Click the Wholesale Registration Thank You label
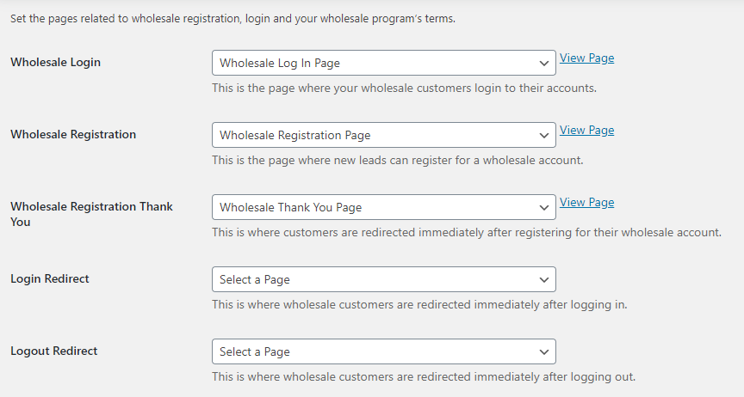This screenshot has height=397, width=744. tap(91, 214)
